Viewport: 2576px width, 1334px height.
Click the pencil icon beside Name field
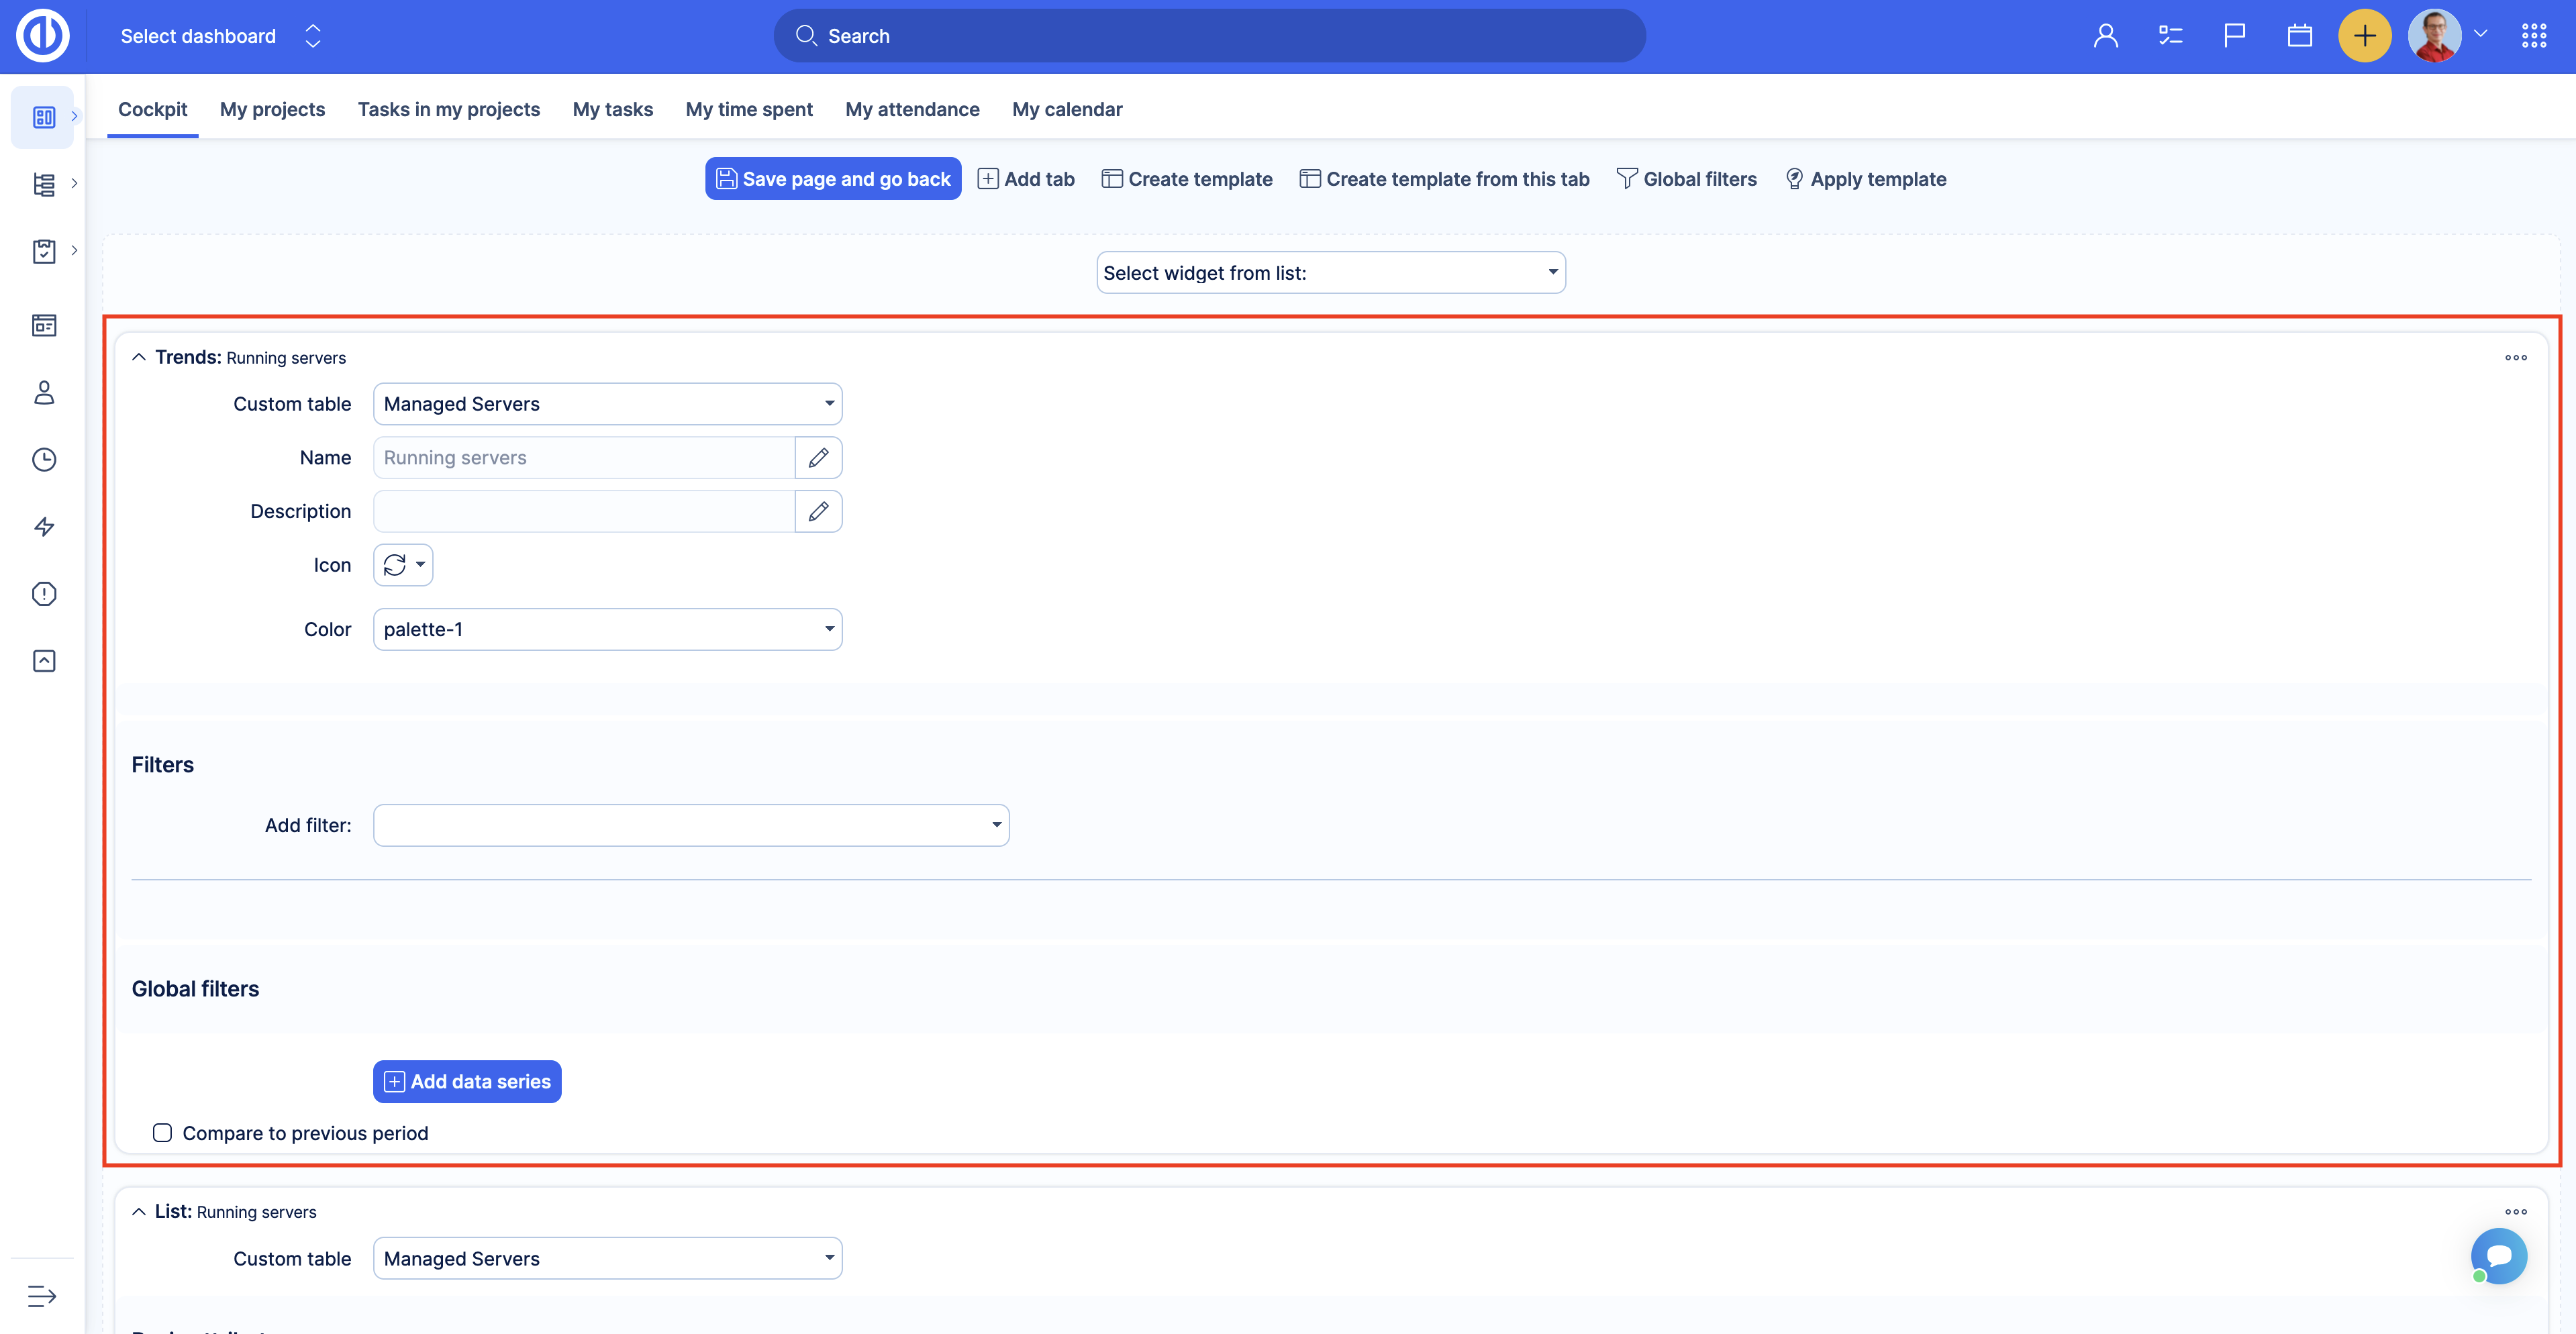click(x=818, y=457)
